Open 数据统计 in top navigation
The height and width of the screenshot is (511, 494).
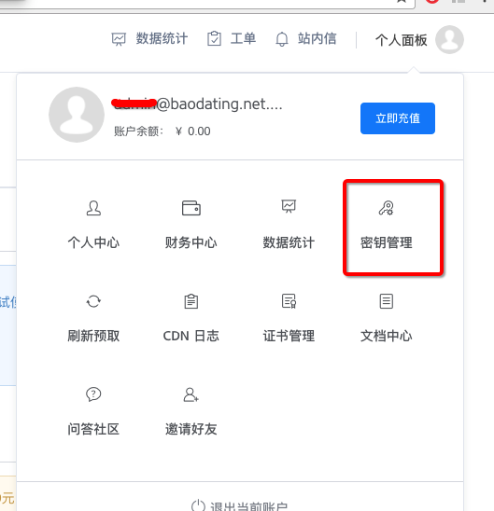point(149,39)
